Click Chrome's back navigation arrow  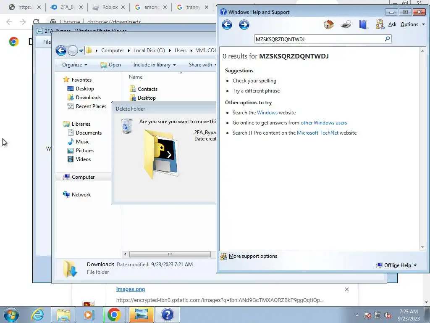click(9, 22)
